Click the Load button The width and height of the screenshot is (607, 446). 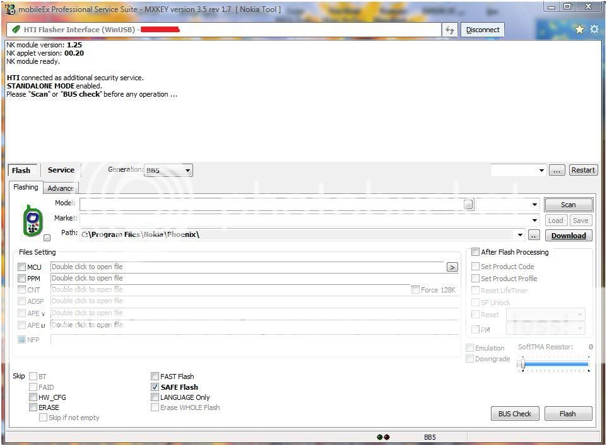[555, 220]
